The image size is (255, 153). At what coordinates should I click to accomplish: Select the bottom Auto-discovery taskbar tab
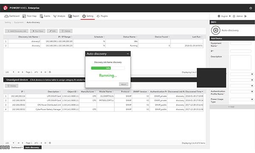point(33,147)
